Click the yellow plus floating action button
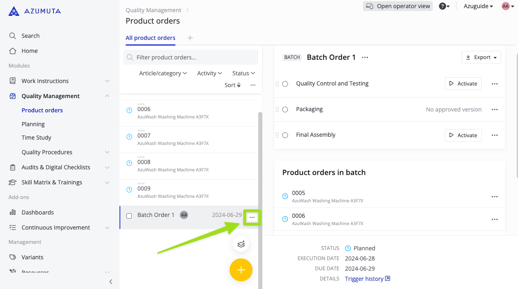Image resolution: width=518 pixels, height=289 pixels. 241,270
